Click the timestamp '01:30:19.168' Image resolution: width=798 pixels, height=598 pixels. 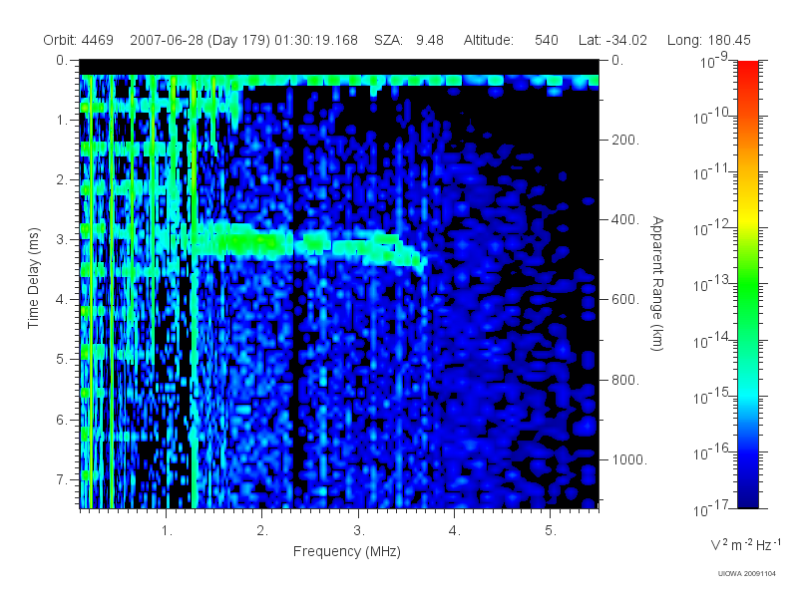click(x=316, y=40)
